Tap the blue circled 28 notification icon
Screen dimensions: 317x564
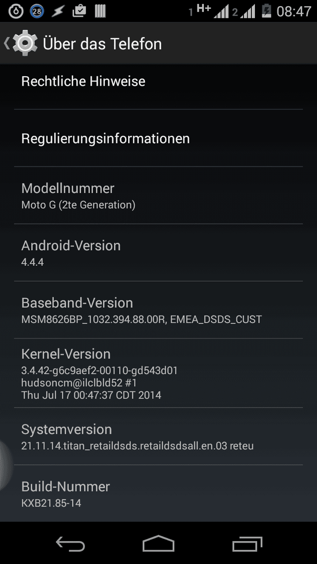click(x=36, y=11)
